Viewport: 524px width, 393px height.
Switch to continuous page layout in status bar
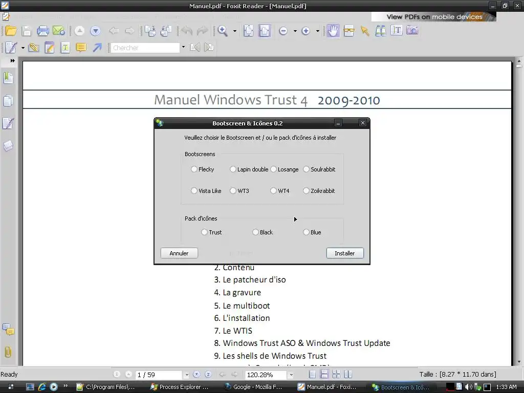coord(324,374)
